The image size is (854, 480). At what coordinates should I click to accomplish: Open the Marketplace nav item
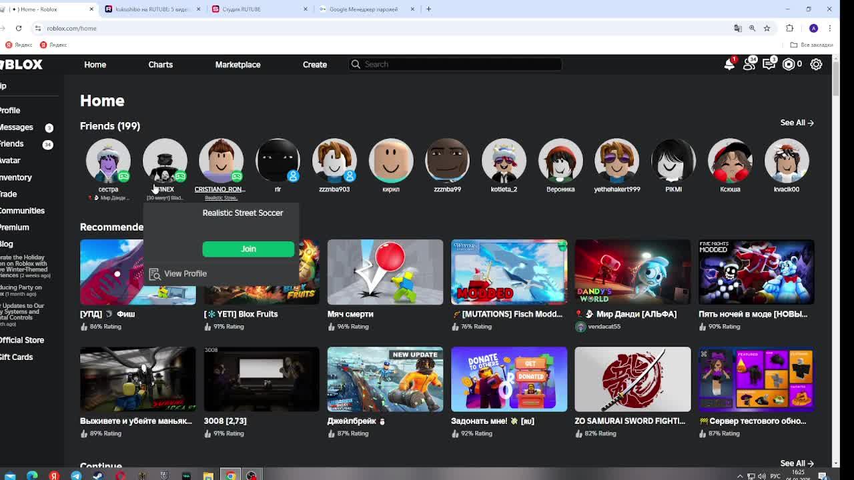pos(238,65)
